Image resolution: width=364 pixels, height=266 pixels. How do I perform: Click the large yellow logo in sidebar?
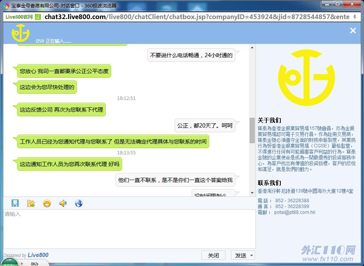(306, 77)
